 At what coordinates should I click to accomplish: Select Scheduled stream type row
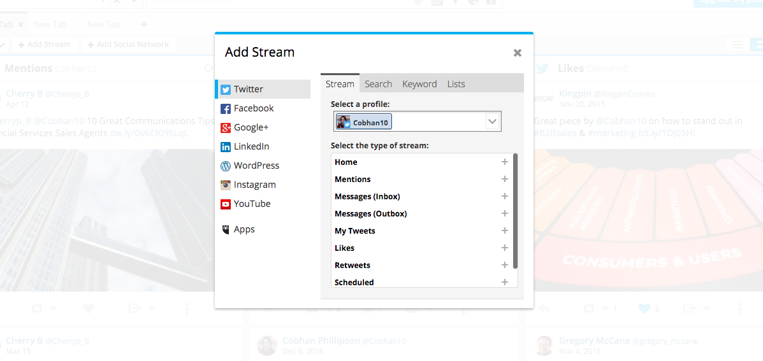coord(422,282)
